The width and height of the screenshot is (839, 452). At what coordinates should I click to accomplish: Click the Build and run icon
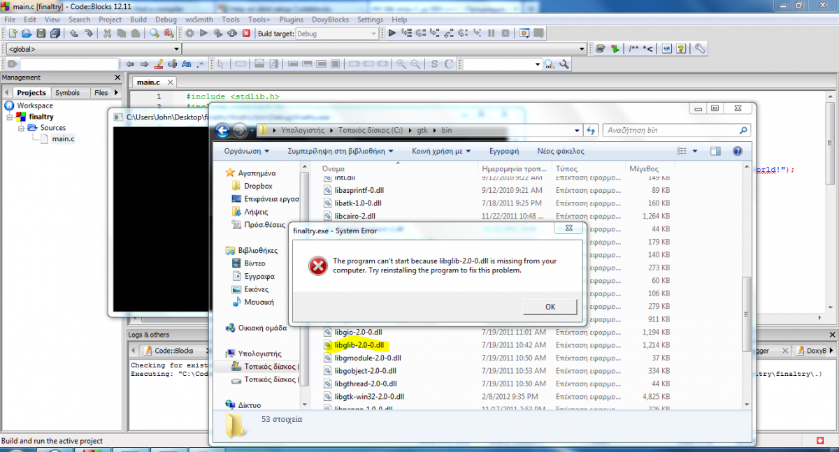pos(217,33)
